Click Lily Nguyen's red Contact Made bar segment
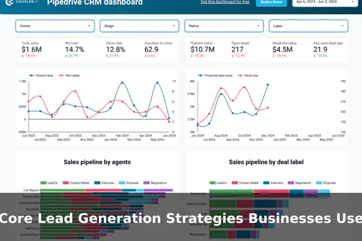 coord(103,190)
